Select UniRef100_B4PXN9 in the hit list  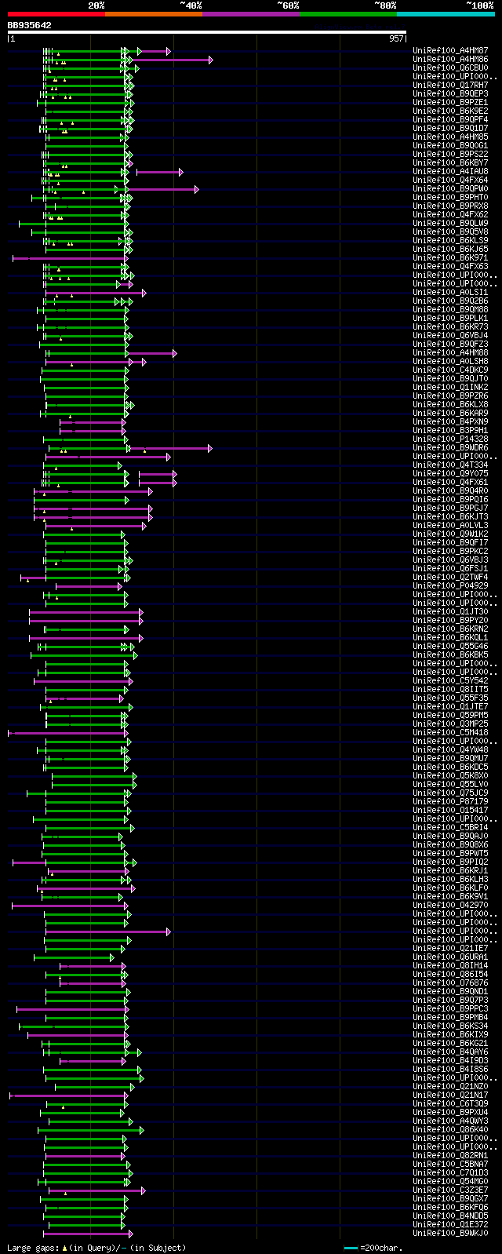coord(450,422)
